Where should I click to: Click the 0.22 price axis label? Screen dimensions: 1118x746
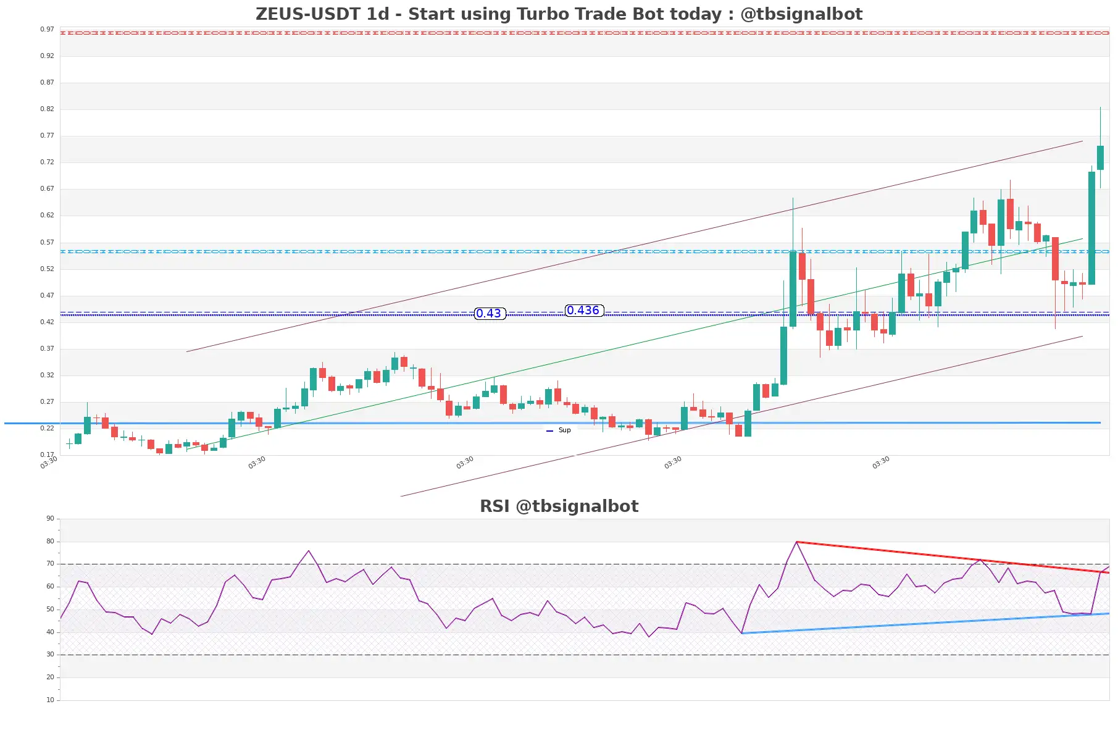pos(47,429)
